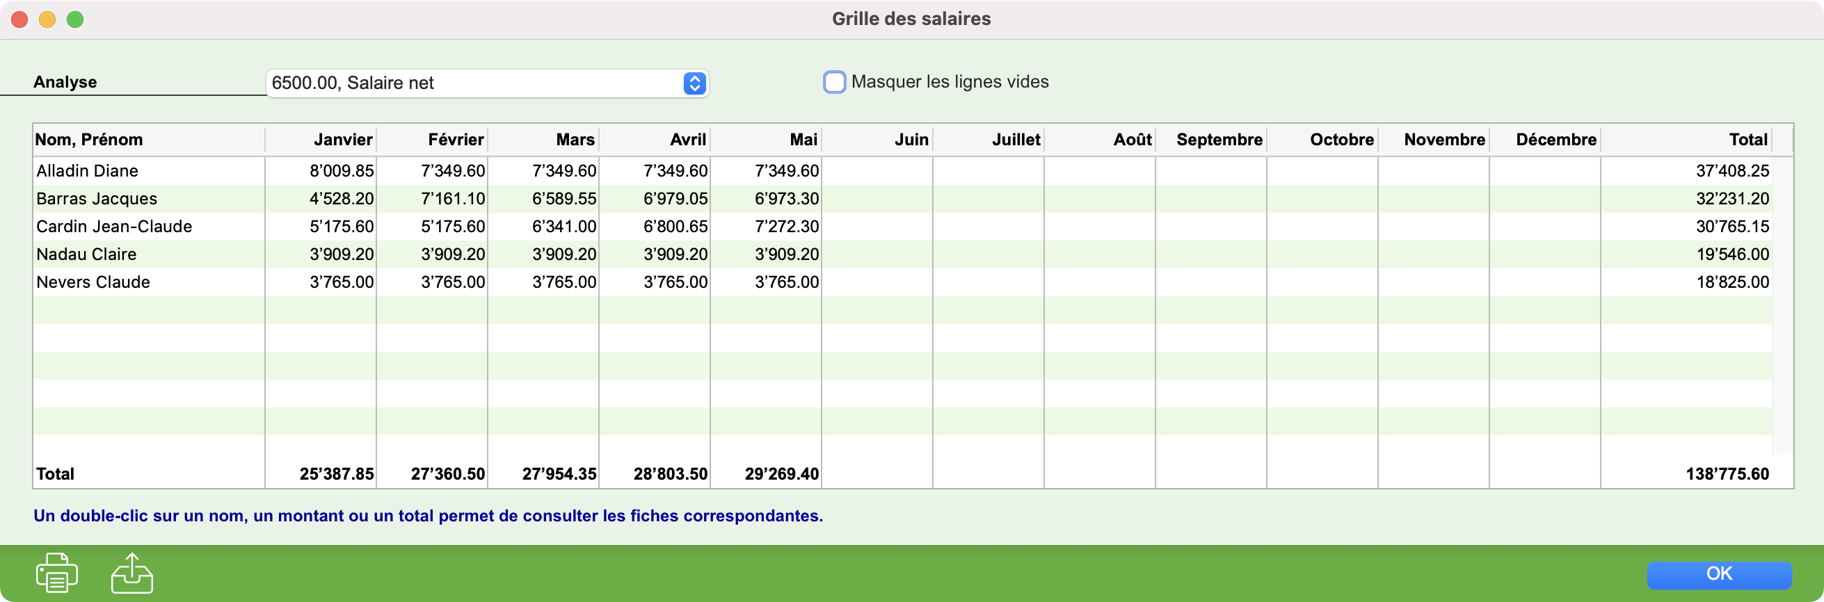Click the January column total 25'387.85
The width and height of the screenshot is (1824, 602).
(x=336, y=474)
